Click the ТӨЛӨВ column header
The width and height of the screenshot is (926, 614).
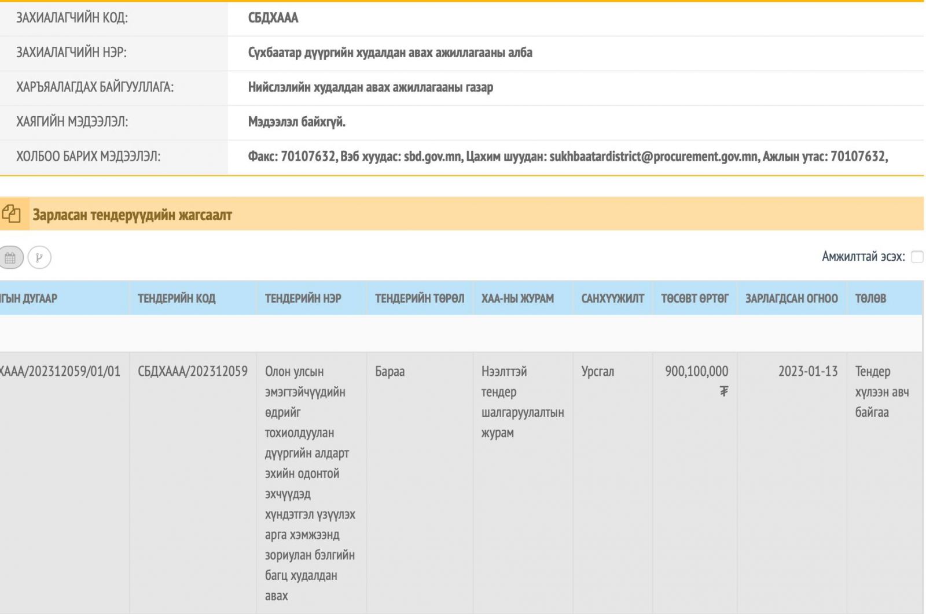point(870,298)
